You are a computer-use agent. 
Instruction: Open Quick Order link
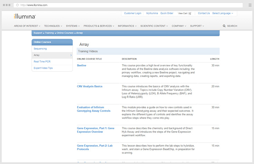tap(167, 13)
